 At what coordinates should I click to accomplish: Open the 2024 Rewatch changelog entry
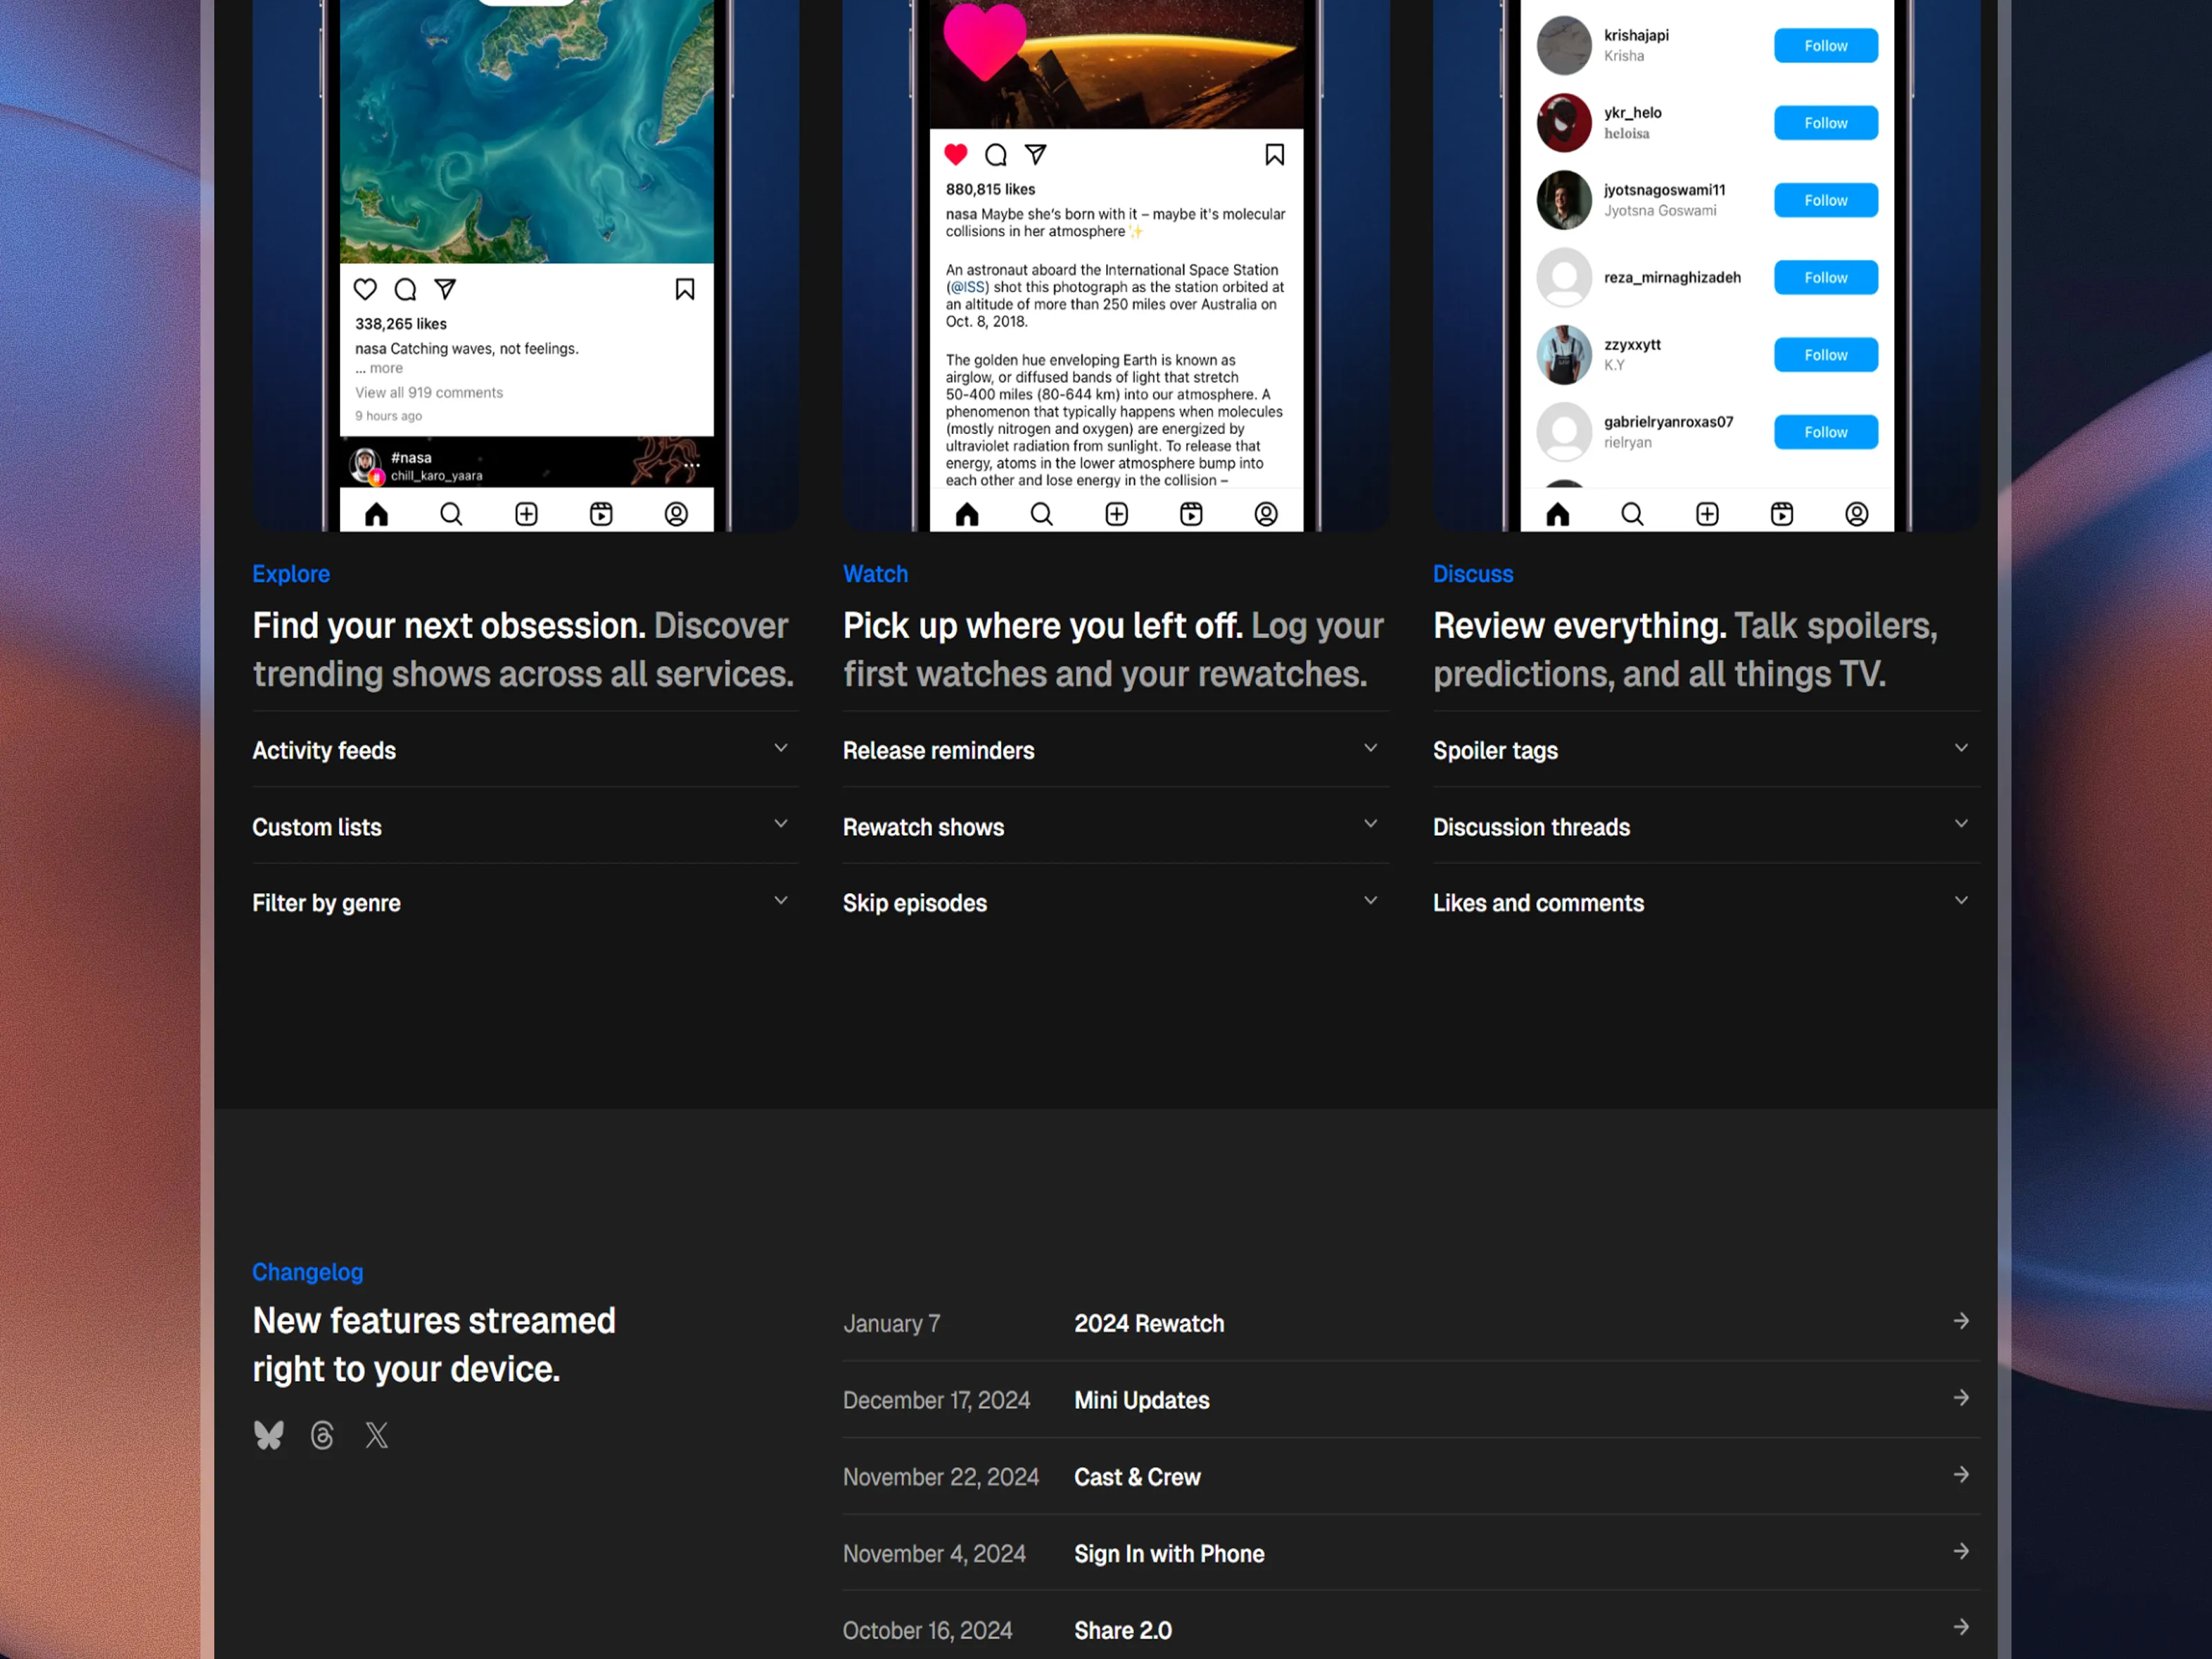tap(1149, 1323)
